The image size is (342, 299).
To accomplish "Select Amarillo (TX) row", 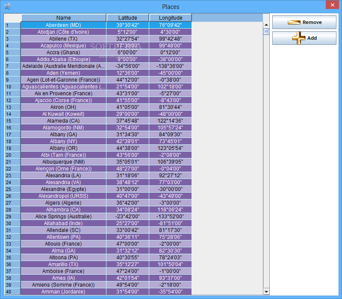I will click(63, 264).
